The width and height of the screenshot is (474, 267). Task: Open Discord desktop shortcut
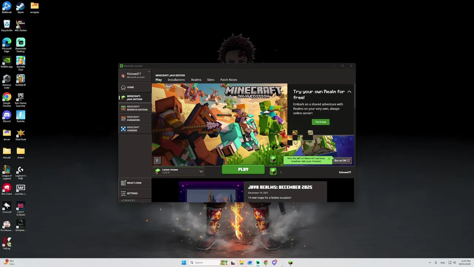tap(7, 117)
